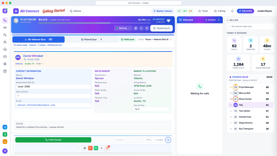Open the Team menu
Screen dimensions: 277x156
click(203, 11)
